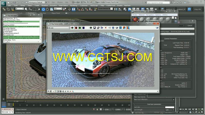Image resolution: width=205 pixels, height=115 pixels.
Task: Load image with folder icon in frame buffer
Action: pyautogui.click(x=102, y=28)
